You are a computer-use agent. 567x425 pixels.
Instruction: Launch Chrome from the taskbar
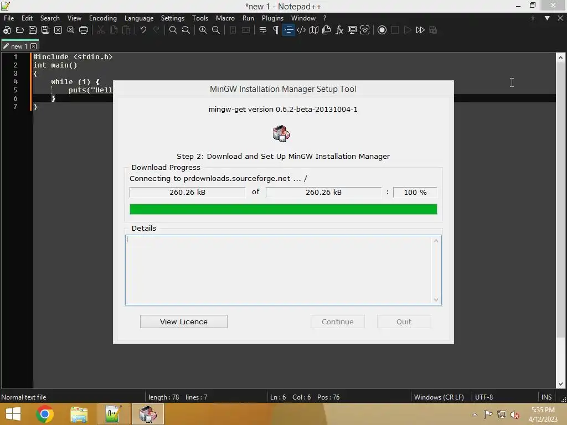click(45, 414)
